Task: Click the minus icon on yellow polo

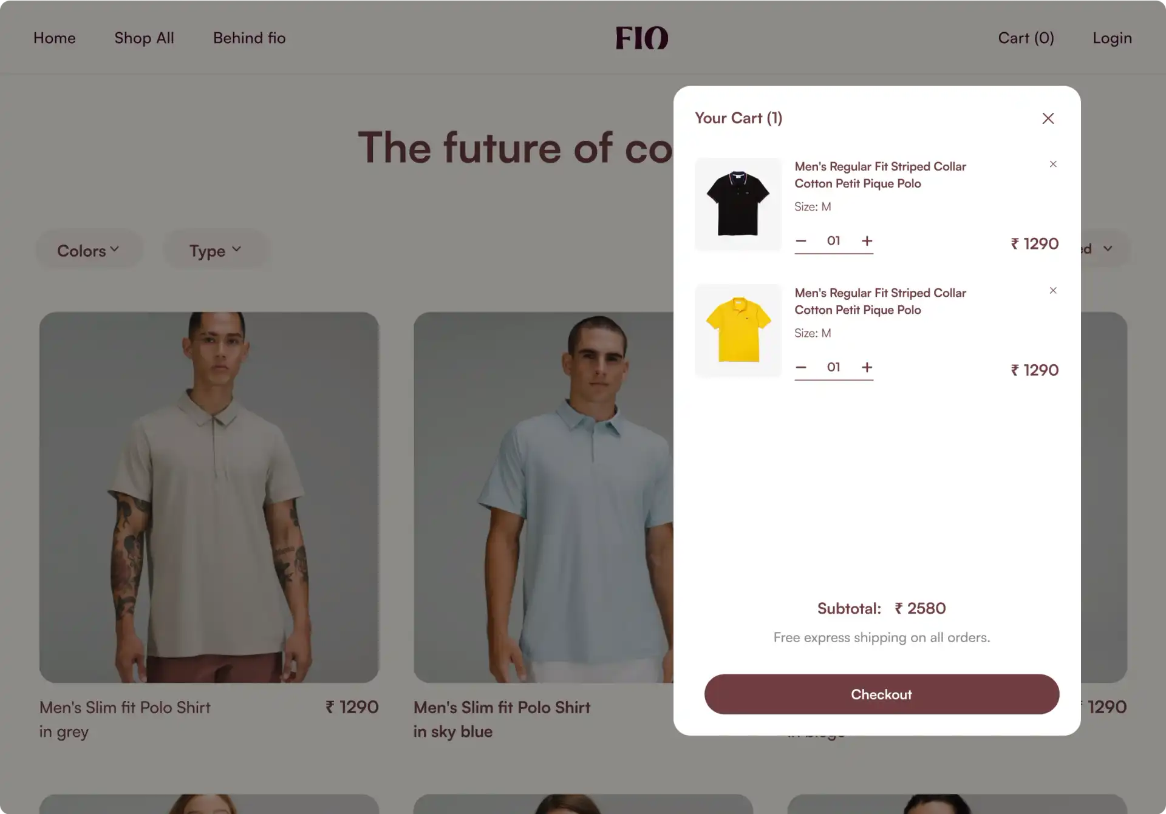Action: (x=801, y=367)
